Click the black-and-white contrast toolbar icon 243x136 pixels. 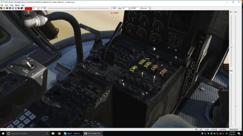pyautogui.click(x=19, y=8)
